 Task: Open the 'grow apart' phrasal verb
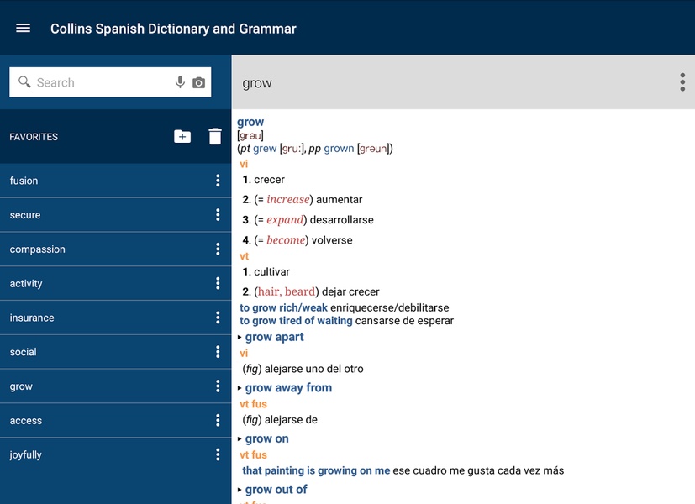274,337
